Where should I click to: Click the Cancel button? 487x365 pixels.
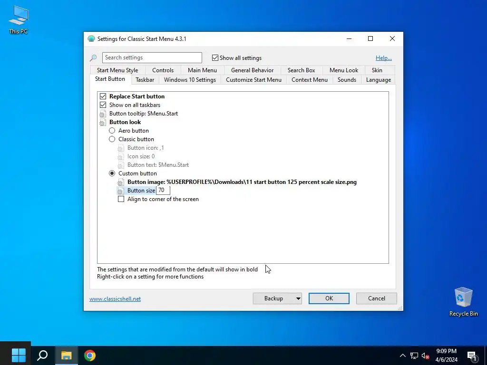point(377,298)
